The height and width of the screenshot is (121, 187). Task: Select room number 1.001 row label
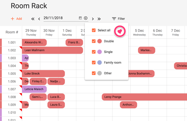click(12, 43)
